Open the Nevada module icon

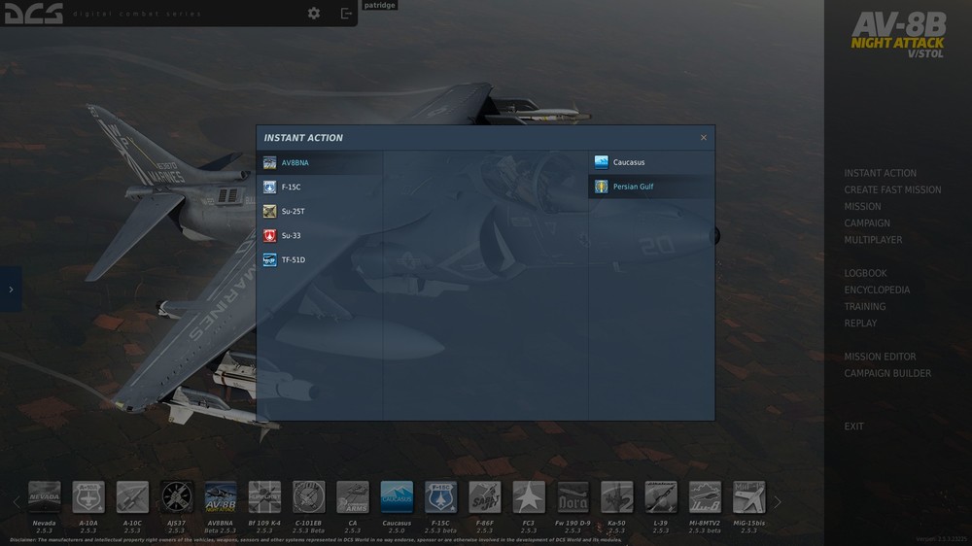click(x=44, y=497)
